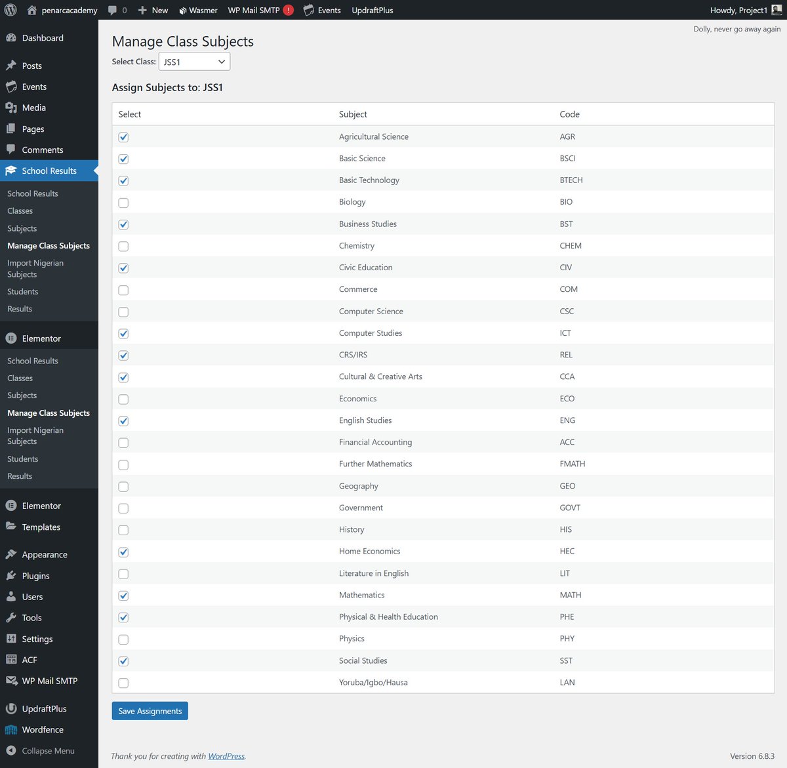Open the Comments bubble icon in top bar
Image resolution: width=787 pixels, height=768 pixels.
(x=113, y=10)
